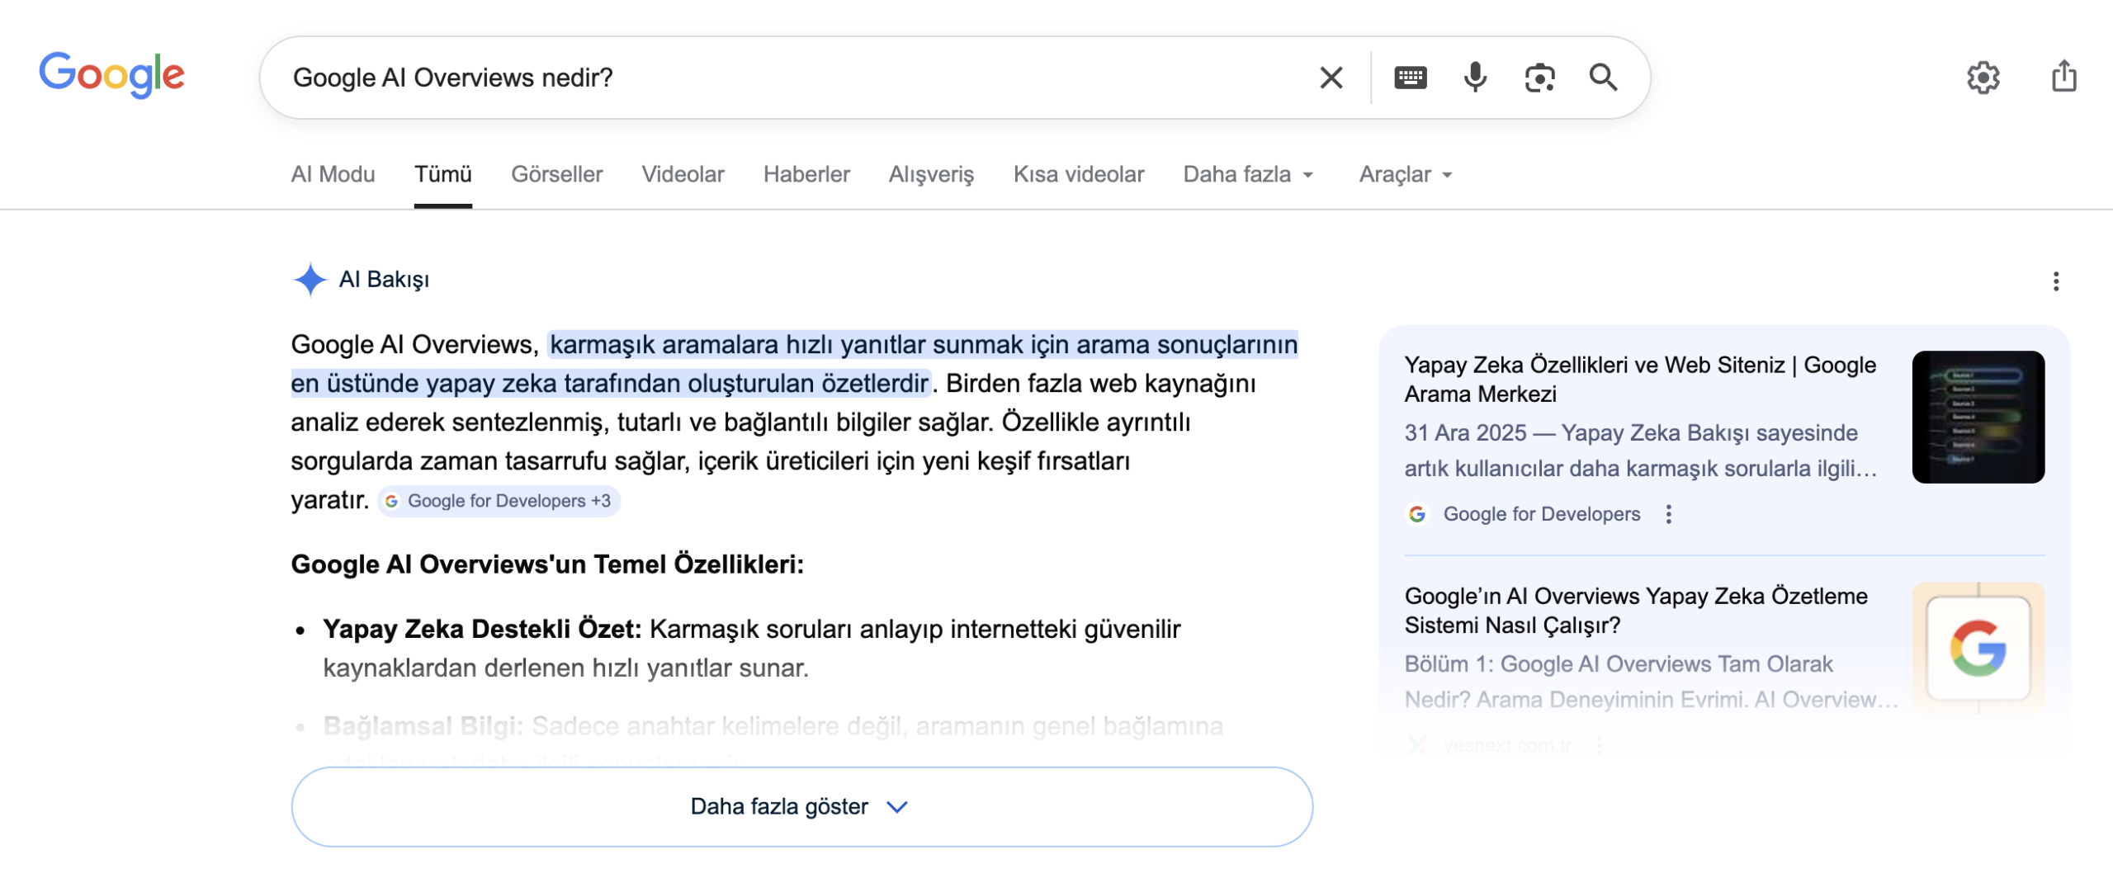Open the Araçlar dropdown
Image resolution: width=2113 pixels, height=878 pixels.
click(1404, 174)
